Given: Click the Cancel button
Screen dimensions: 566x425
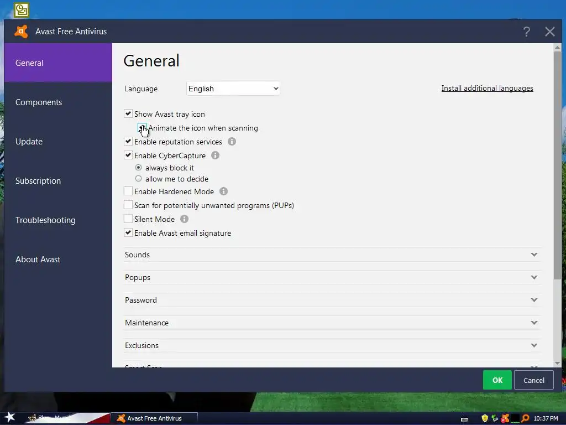Looking at the screenshot, I should [x=534, y=380].
